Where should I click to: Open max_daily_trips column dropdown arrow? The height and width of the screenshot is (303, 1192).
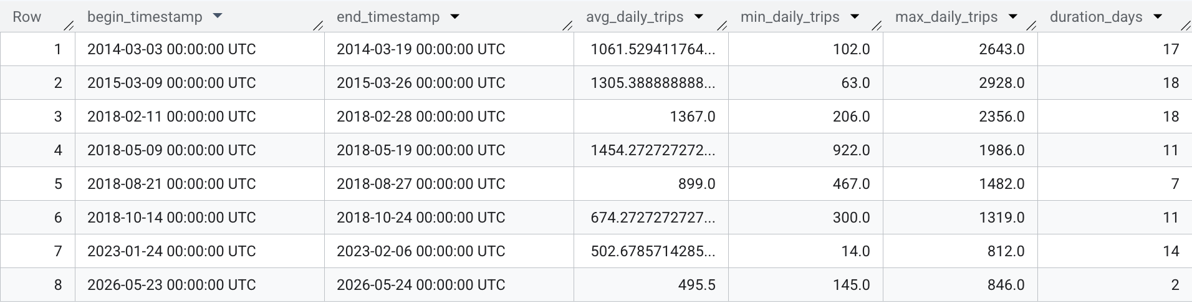[x=1012, y=17]
